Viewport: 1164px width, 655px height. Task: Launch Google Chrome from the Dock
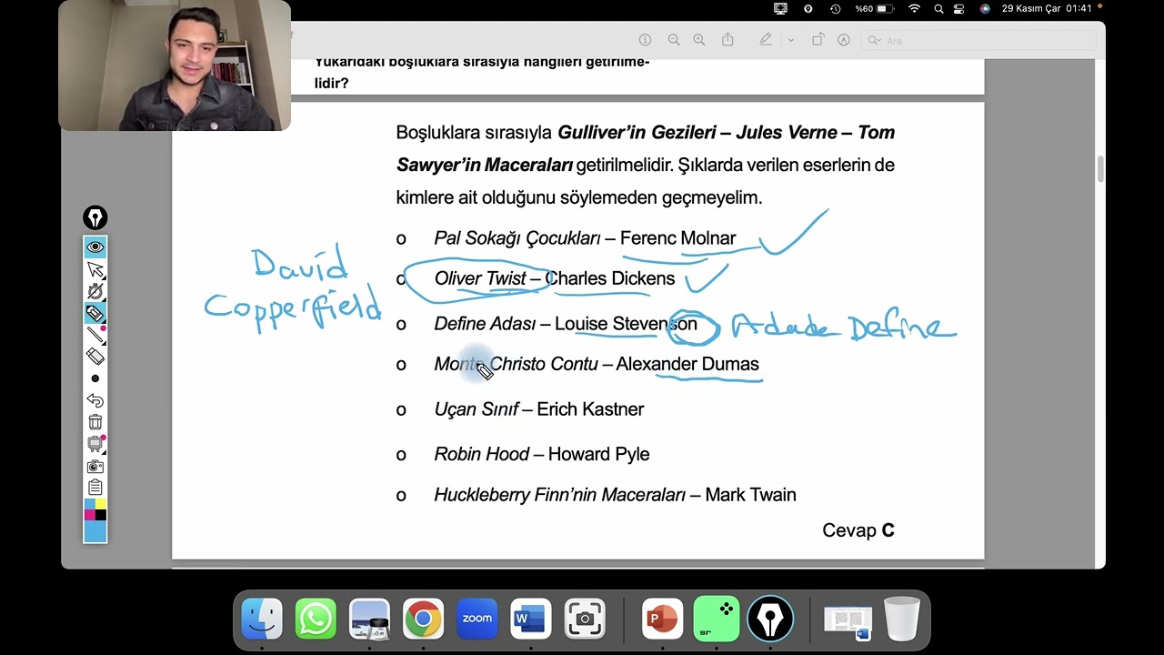click(x=423, y=619)
